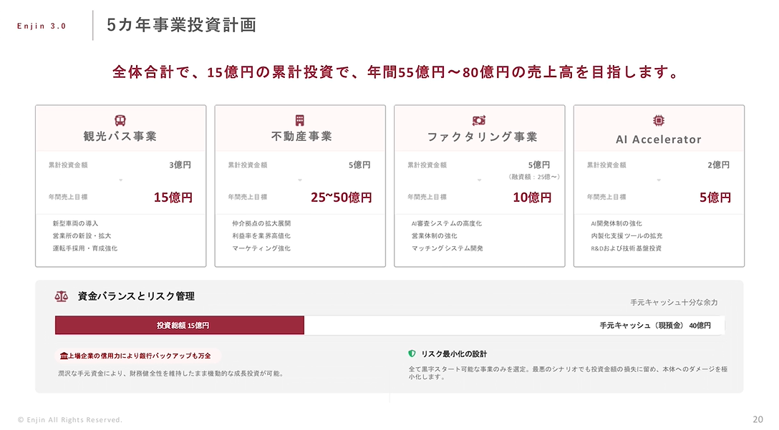Click the bank icon in 上場企業の信用力 badge
The image size is (779, 430).
click(x=64, y=356)
